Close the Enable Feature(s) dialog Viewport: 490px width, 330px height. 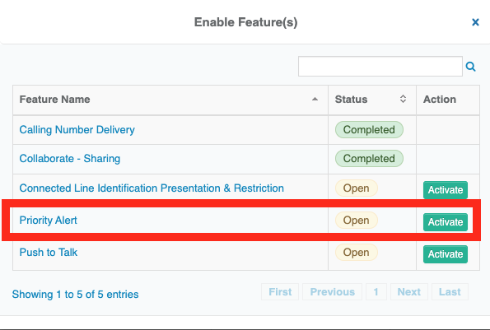click(475, 22)
